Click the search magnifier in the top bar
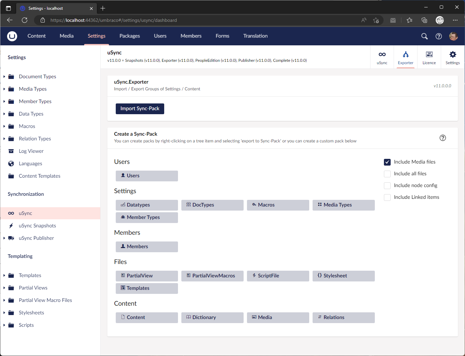Image resolution: width=465 pixels, height=356 pixels. [424, 36]
